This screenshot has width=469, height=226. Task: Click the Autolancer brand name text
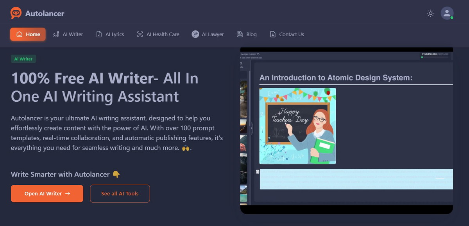point(45,14)
